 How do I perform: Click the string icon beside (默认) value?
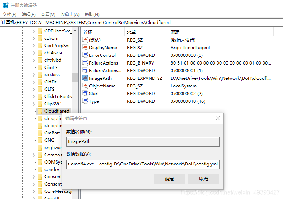click(x=85, y=40)
